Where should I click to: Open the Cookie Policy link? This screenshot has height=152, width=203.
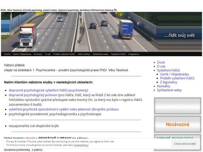pyautogui.click(x=81, y=145)
